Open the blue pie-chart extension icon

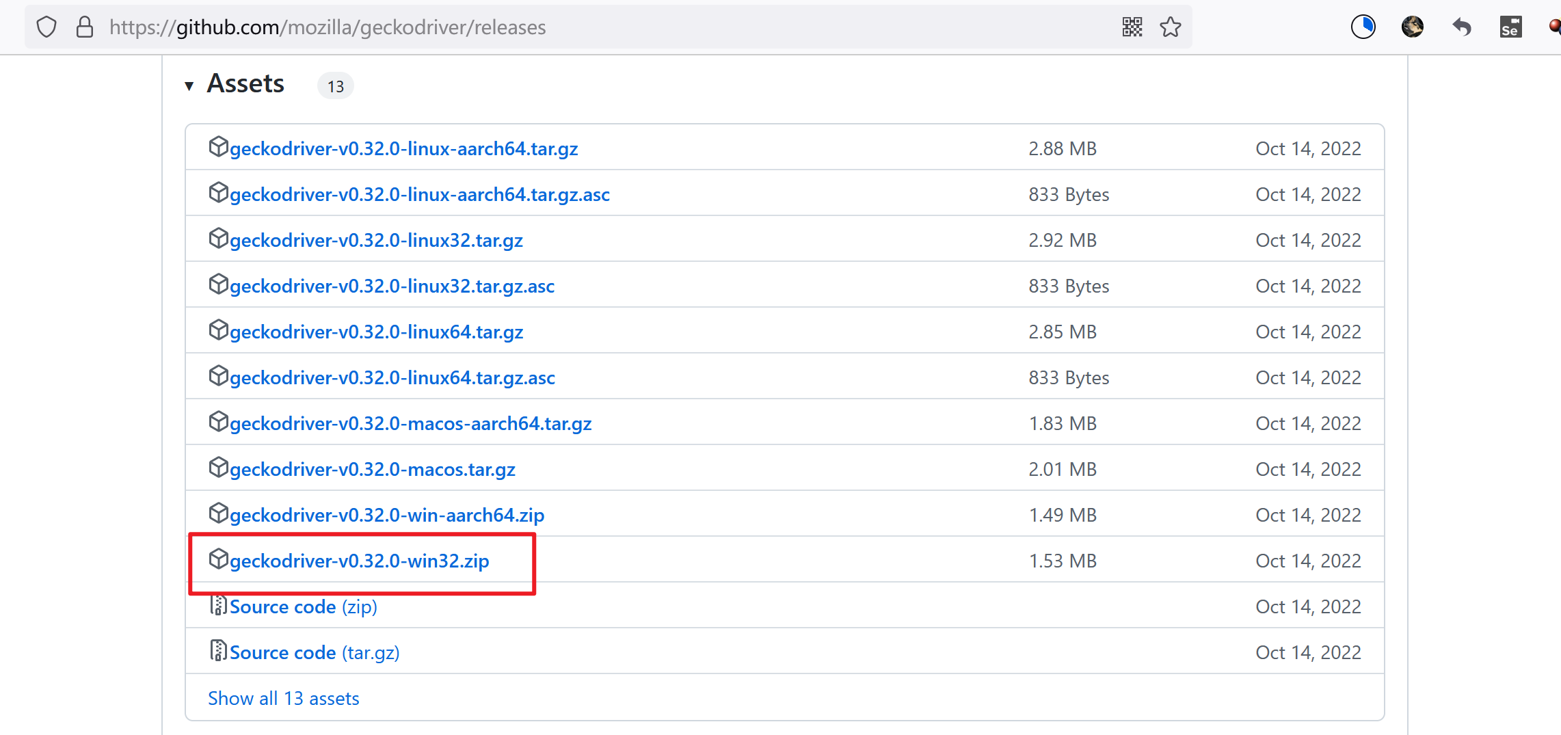(x=1363, y=27)
